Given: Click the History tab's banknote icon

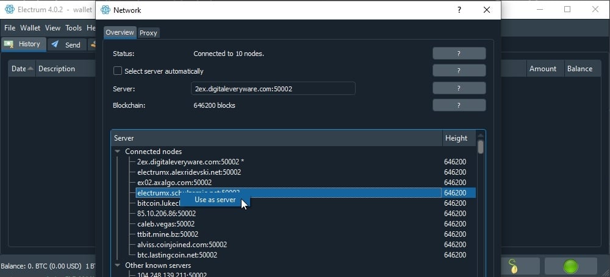Looking at the screenshot, I should click(x=9, y=44).
